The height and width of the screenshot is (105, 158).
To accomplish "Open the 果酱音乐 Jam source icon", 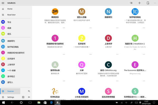I will tap(55, 12).
